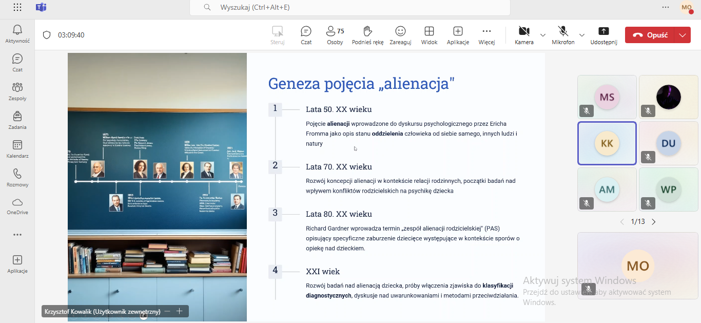701x323 pixels.
Task: Raise hand with Podnieś rękę
Action: (367, 35)
